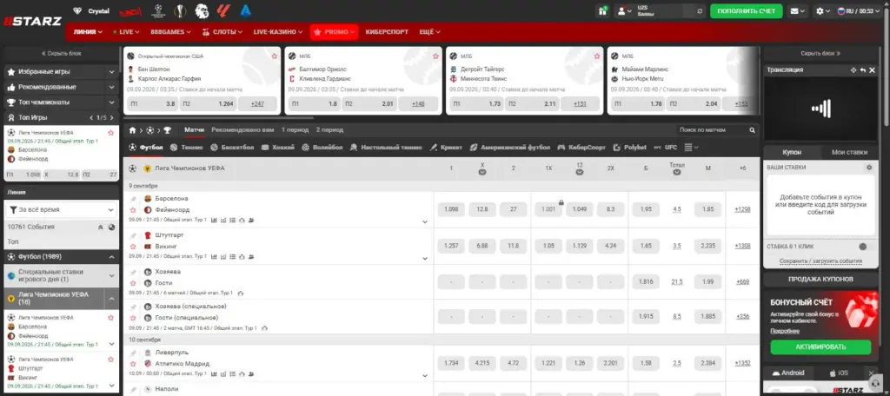The image size is (890, 396).
Task: Click the breadcrumb trophy icon
Action: pyautogui.click(x=167, y=130)
